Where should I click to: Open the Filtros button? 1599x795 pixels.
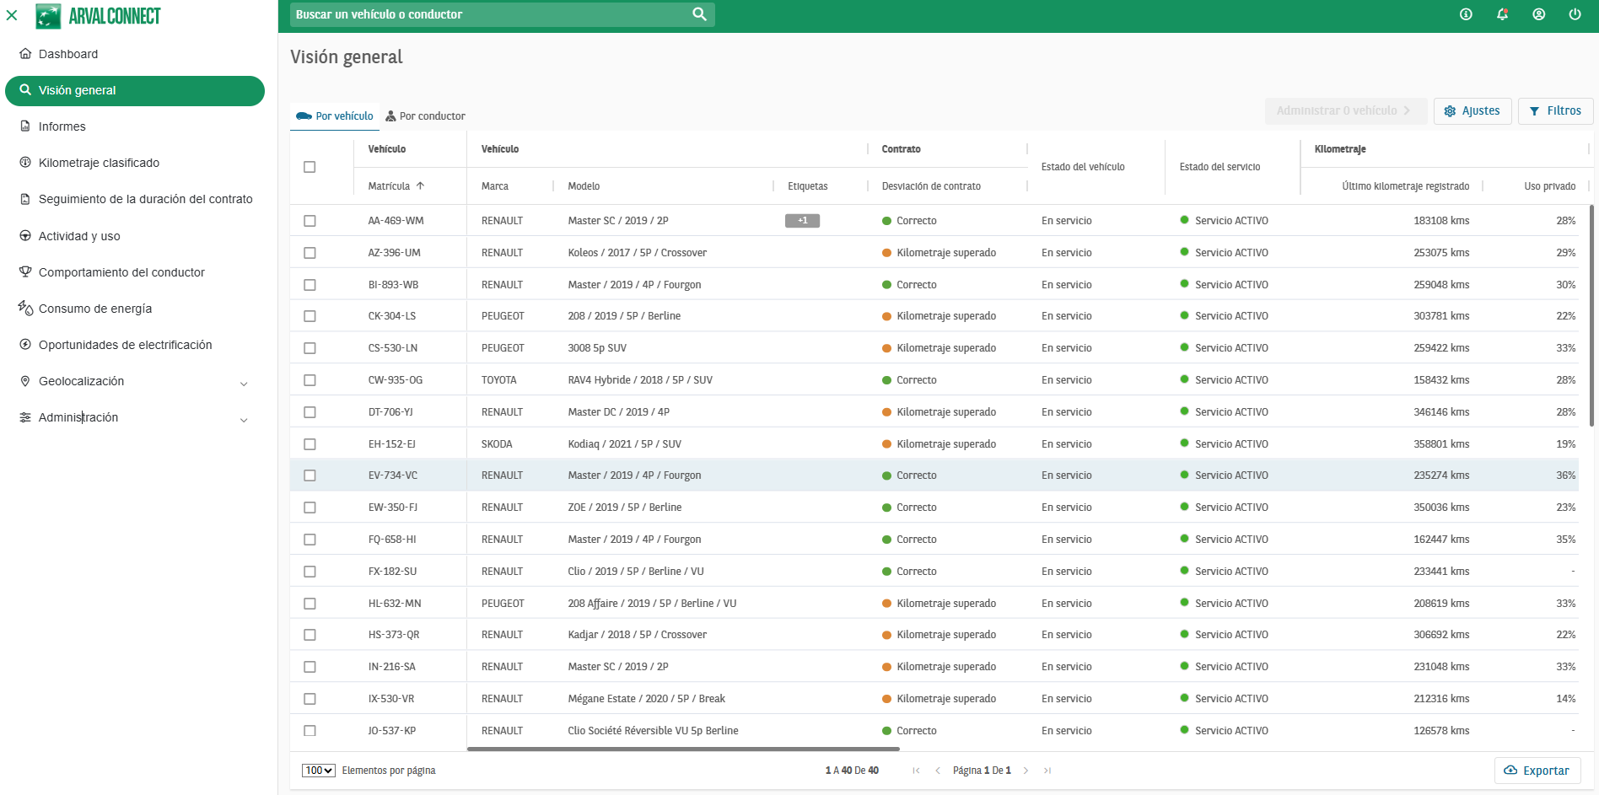1555,110
